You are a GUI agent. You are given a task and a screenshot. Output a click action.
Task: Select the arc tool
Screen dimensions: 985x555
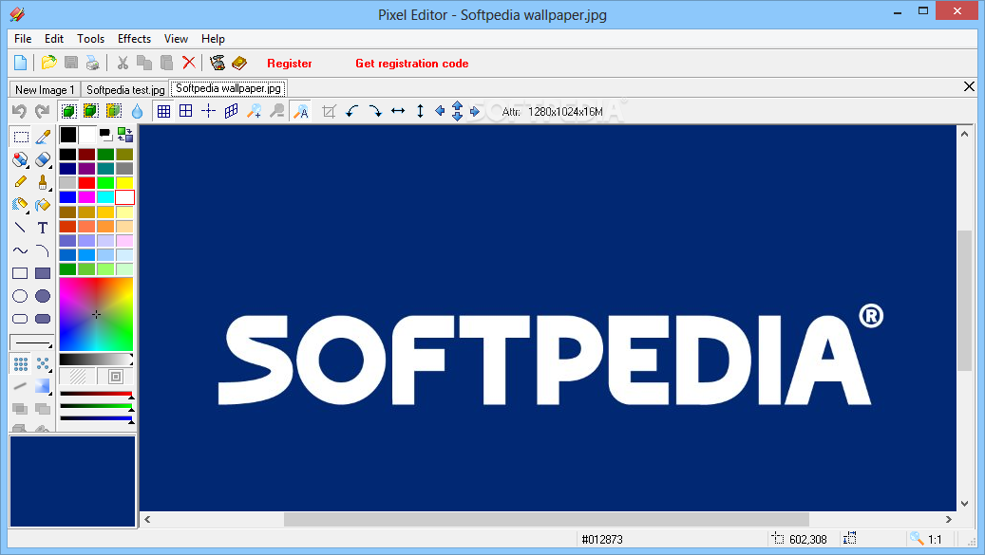(43, 250)
